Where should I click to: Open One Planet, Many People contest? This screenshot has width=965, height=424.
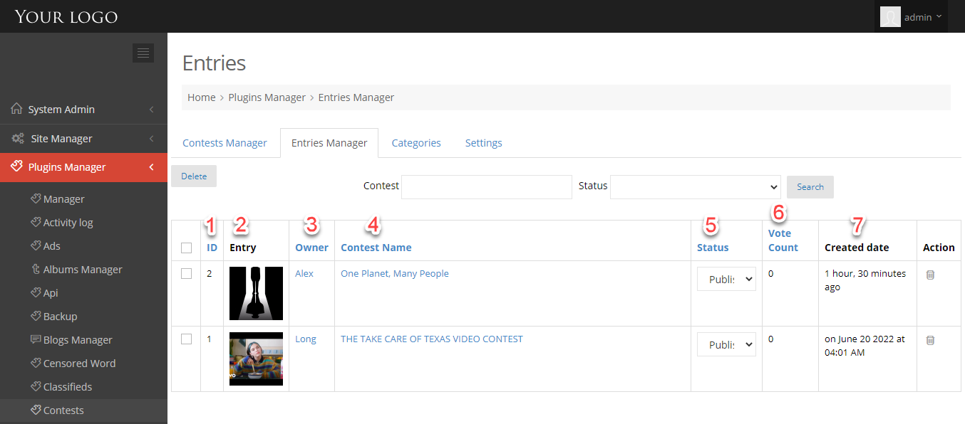[395, 273]
